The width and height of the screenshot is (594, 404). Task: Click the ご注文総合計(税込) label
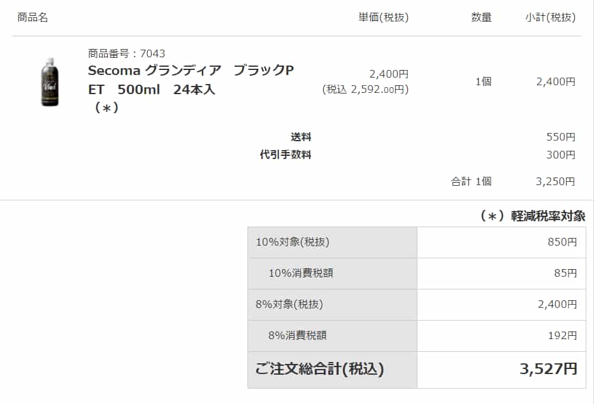[319, 369]
